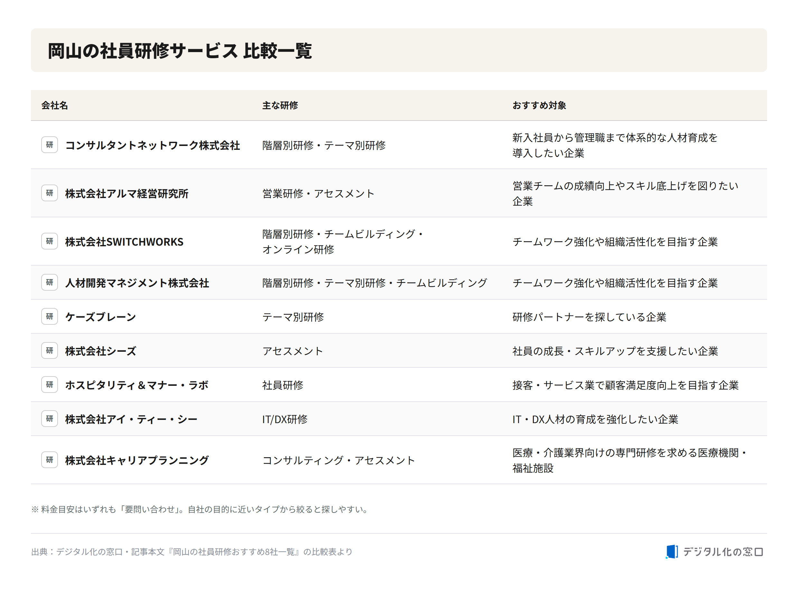The width and height of the screenshot is (798, 589).
Task: Click the コンサルティング・アセスメント cell
Action: [339, 461]
